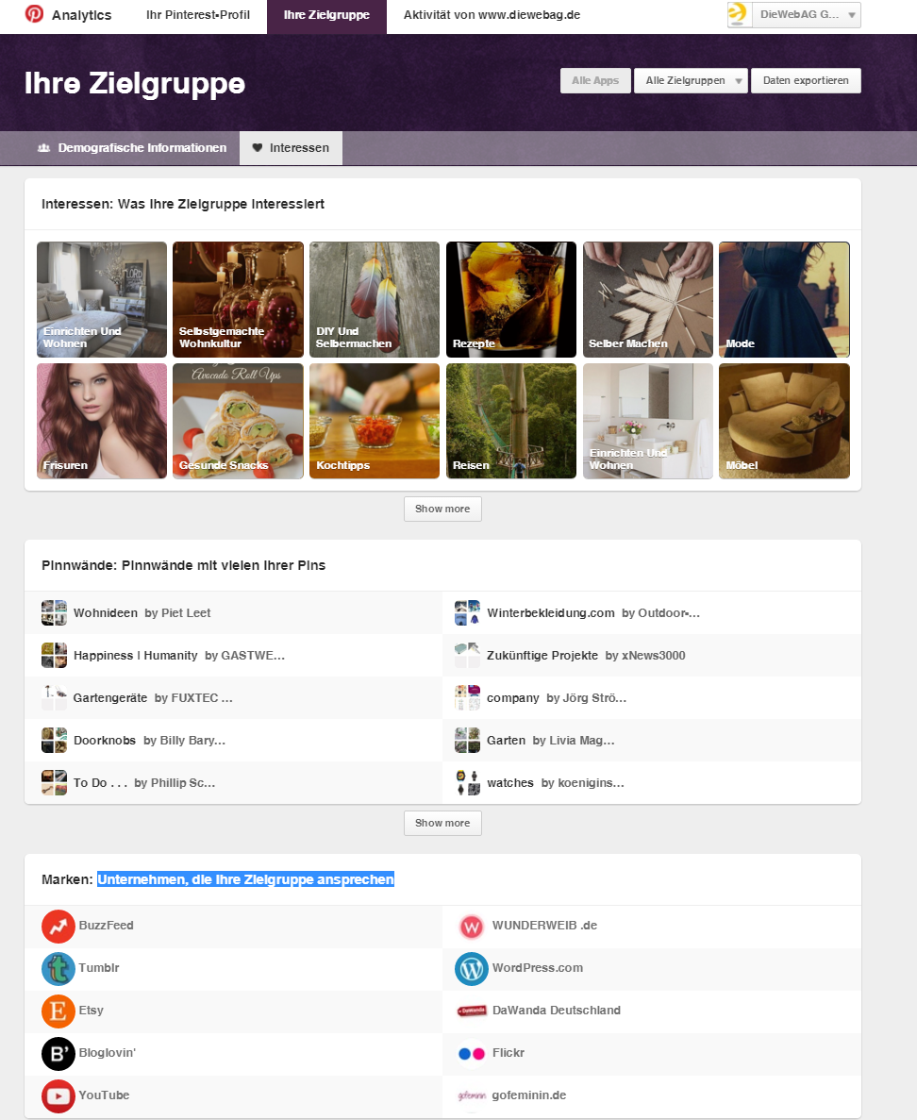
Task: Click the YouTube brand icon
Action: [x=58, y=1096]
